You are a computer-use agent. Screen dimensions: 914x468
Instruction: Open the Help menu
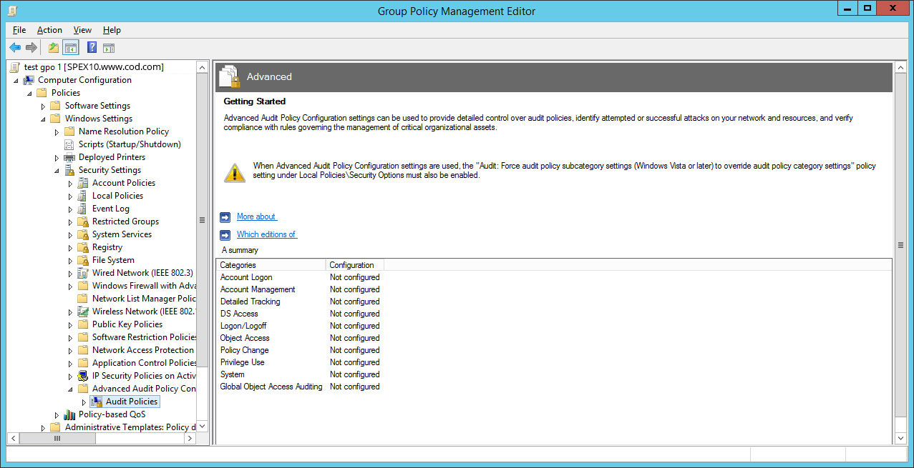click(x=112, y=30)
